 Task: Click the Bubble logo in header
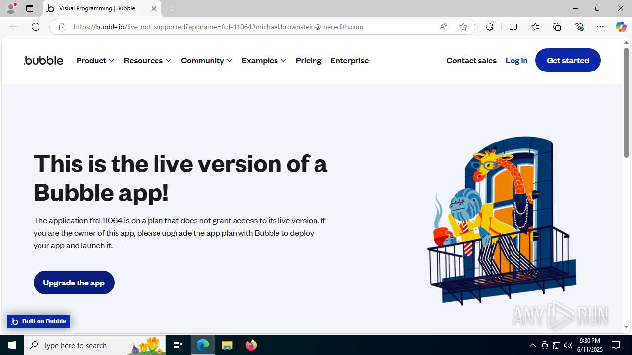coord(43,60)
